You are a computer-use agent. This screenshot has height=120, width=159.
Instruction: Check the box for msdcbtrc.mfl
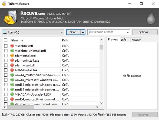6,46
